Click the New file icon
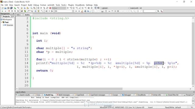Viewport: 195px width, 109px height. (x=2, y=8)
